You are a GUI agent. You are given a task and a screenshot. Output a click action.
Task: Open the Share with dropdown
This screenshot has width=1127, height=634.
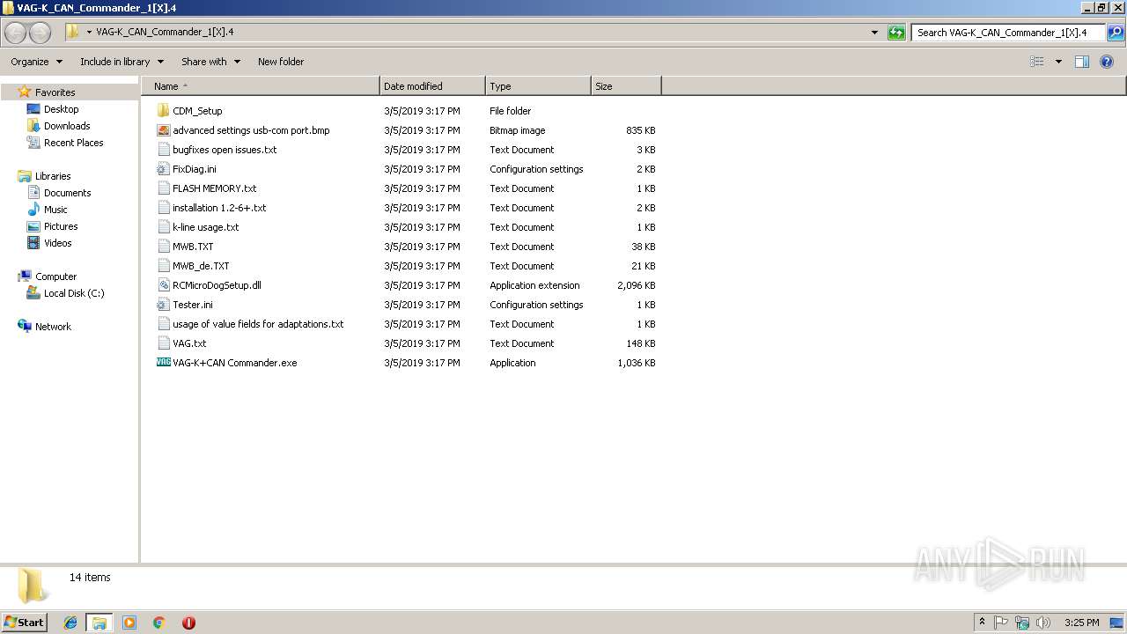[210, 62]
